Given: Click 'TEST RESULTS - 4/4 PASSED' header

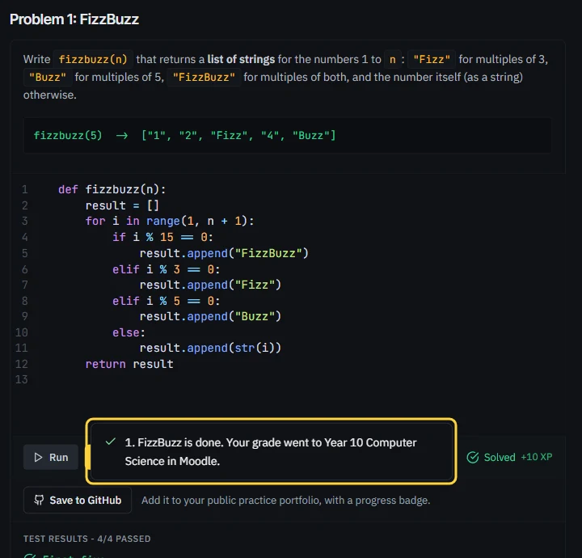Looking at the screenshot, I should [86, 539].
